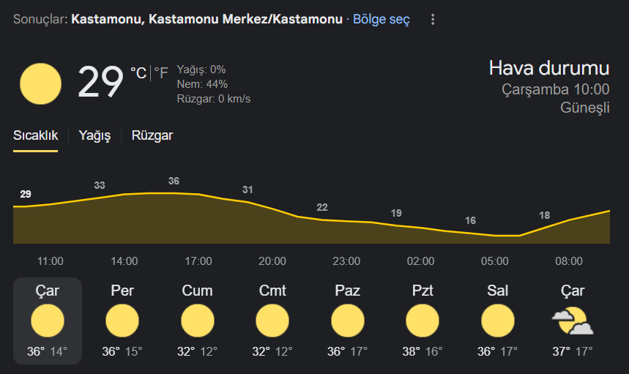Click the 23:00 time label
Screen dimensions: 629x374
tap(346, 261)
